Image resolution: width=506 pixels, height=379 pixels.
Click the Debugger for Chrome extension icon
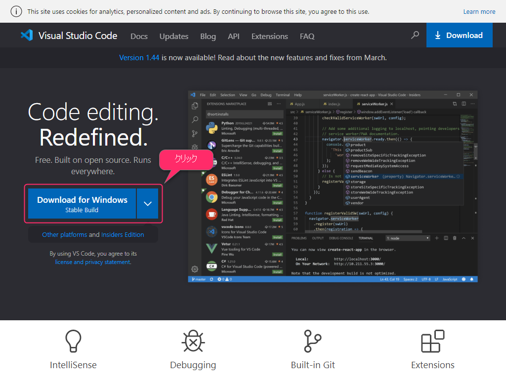tap(211, 197)
